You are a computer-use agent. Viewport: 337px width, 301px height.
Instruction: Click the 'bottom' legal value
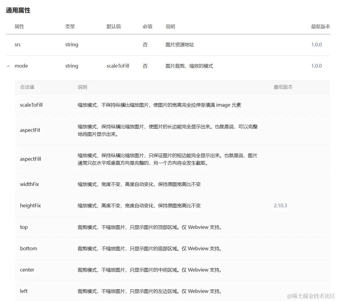tap(29, 248)
